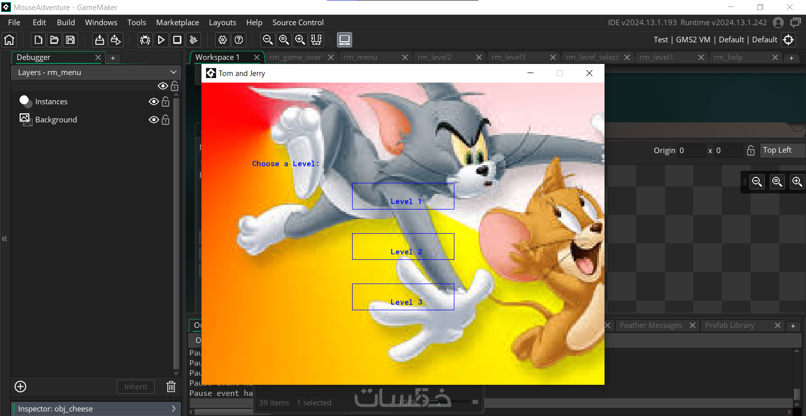Lock the Instances layer
Viewport: 806px width, 416px height.
click(166, 102)
